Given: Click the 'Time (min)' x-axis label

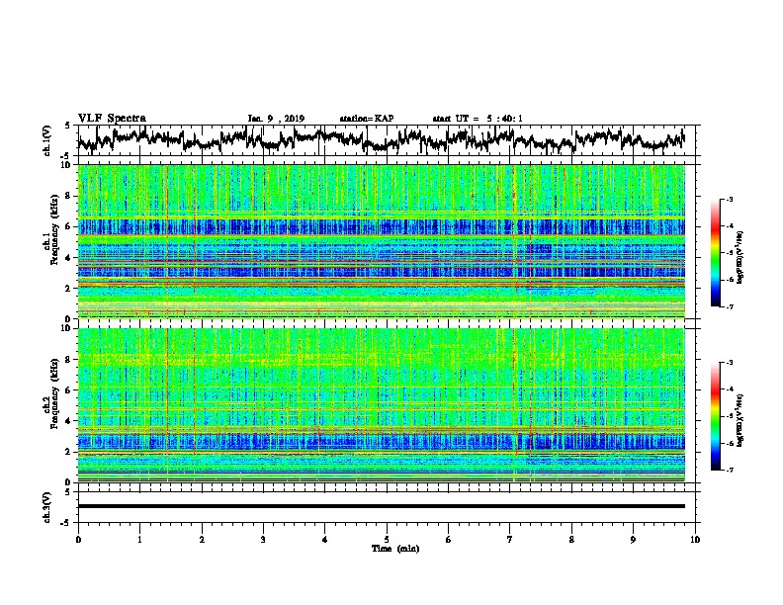Looking at the screenshot, I should coord(395,549).
